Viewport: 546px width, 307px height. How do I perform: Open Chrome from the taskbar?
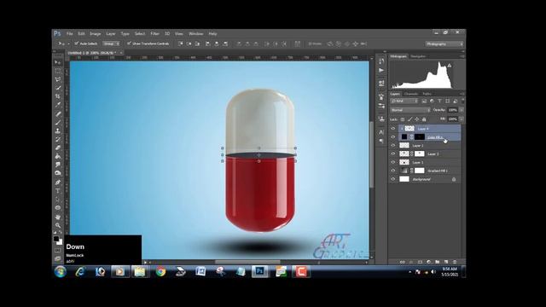tap(160, 271)
